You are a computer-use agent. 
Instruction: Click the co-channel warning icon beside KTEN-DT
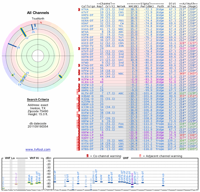79,73
